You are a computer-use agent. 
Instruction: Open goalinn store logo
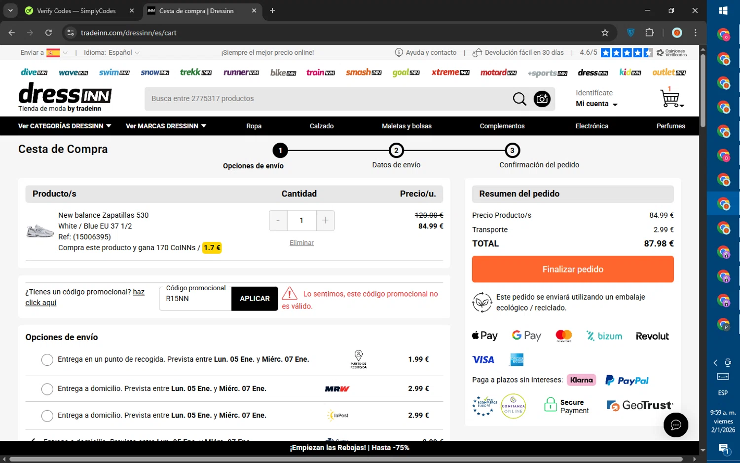(406, 73)
